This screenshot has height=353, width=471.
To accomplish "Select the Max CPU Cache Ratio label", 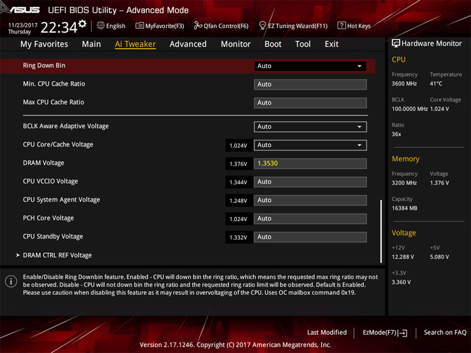I will coord(54,102).
